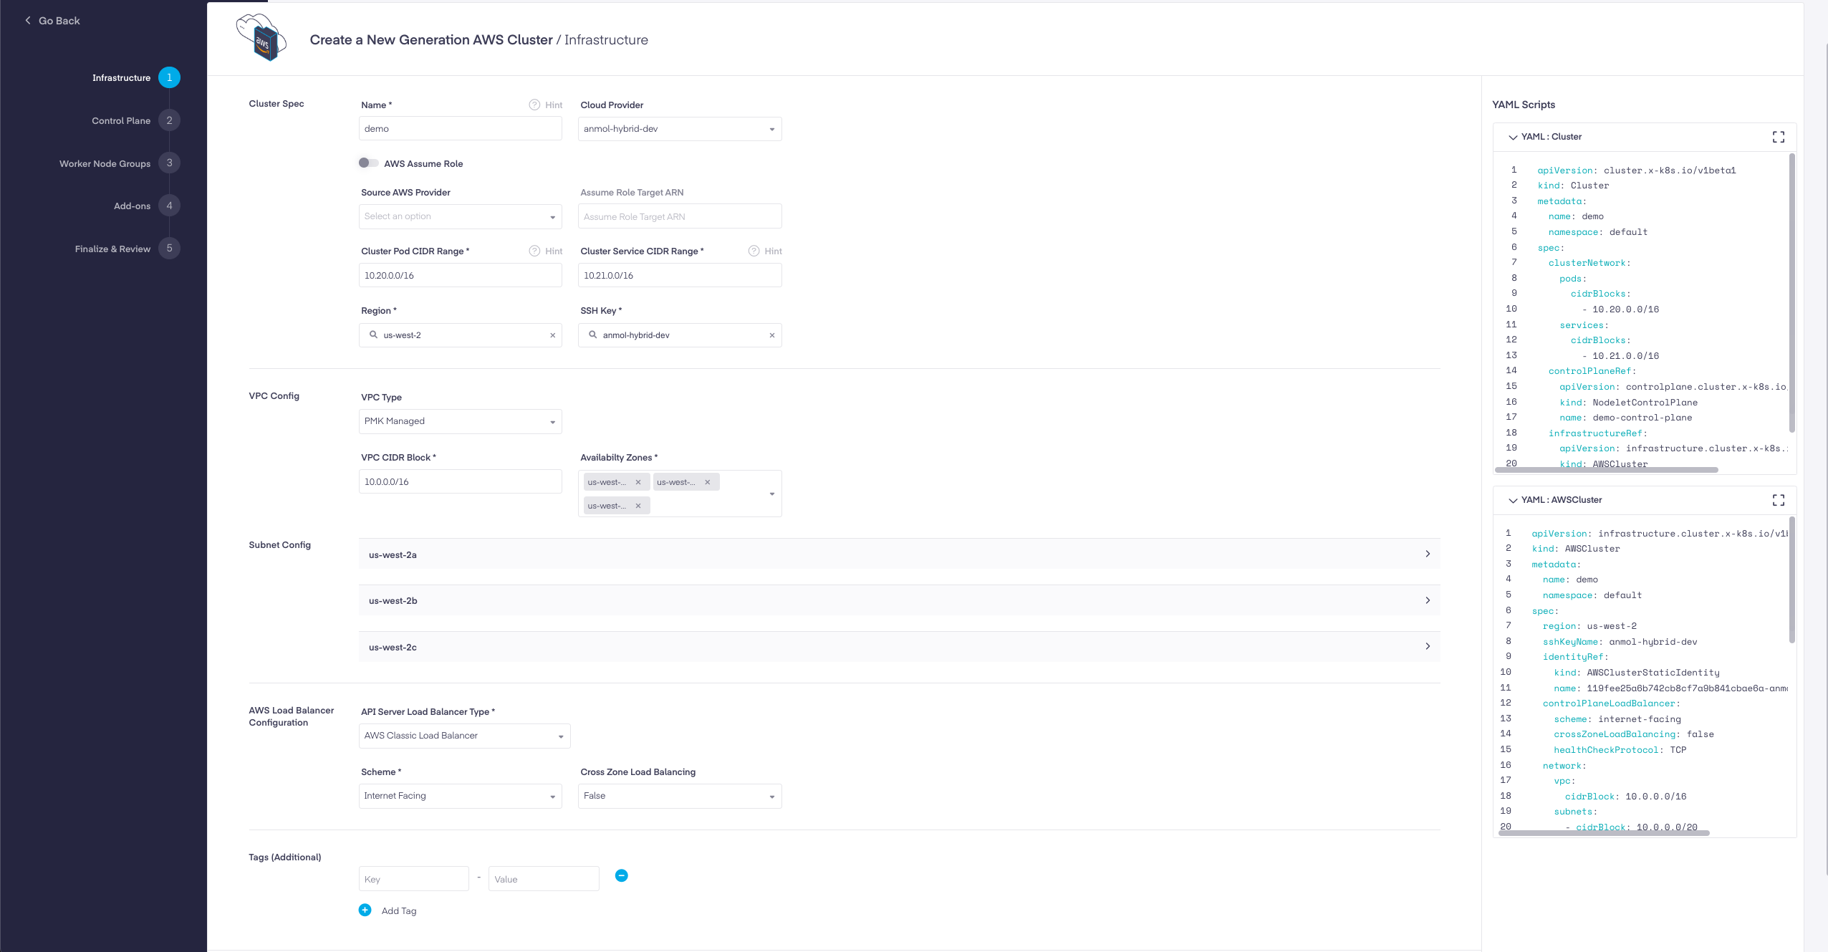This screenshot has height=952, width=1828.
Task: Open the VPC Type dropdown
Action: click(x=460, y=421)
